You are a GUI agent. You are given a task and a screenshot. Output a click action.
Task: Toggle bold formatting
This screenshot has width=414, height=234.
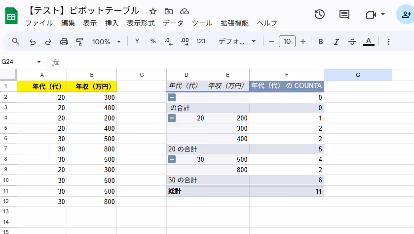click(x=321, y=42)
